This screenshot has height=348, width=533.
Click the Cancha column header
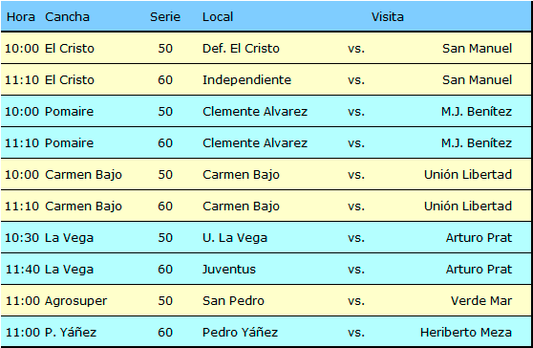click(67, 17)
